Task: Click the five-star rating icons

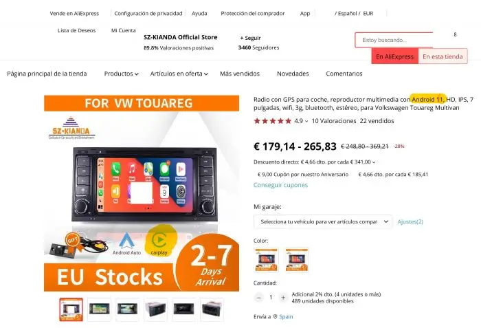Action: point(272,121)
